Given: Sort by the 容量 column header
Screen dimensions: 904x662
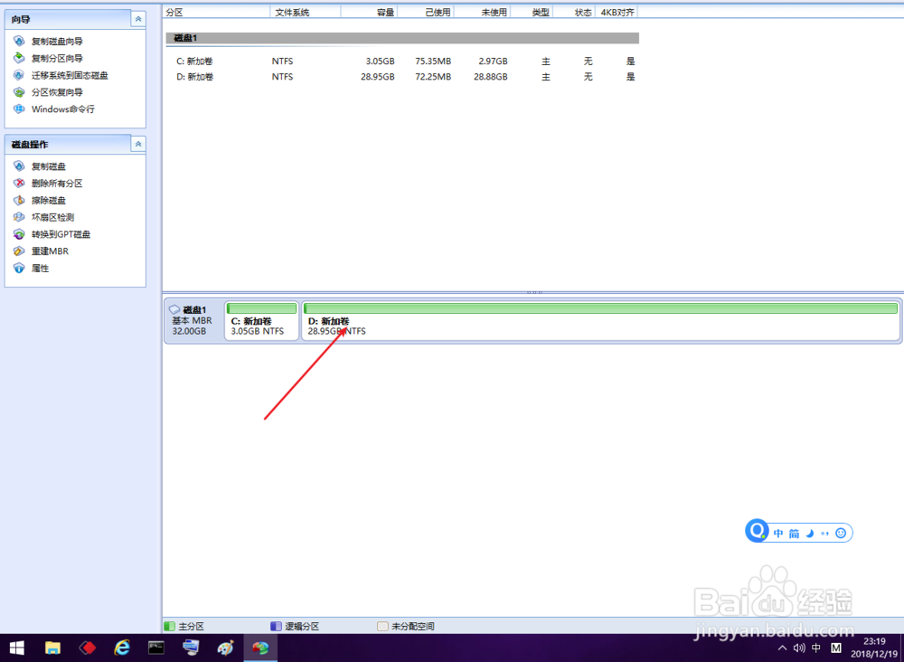Looking at the screenshot, I should [369, 12].
